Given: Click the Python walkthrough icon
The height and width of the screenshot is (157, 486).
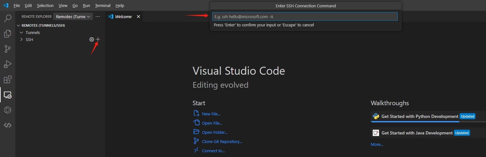Looking at the screenshot, I should point(376,116).
